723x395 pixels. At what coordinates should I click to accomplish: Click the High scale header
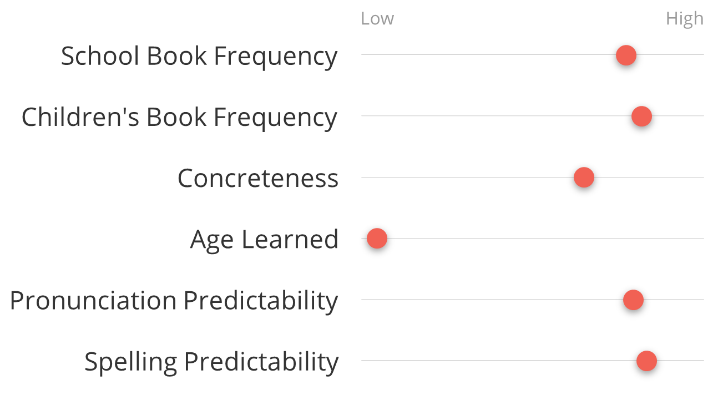pyautogui.click(x=685, y=19)
